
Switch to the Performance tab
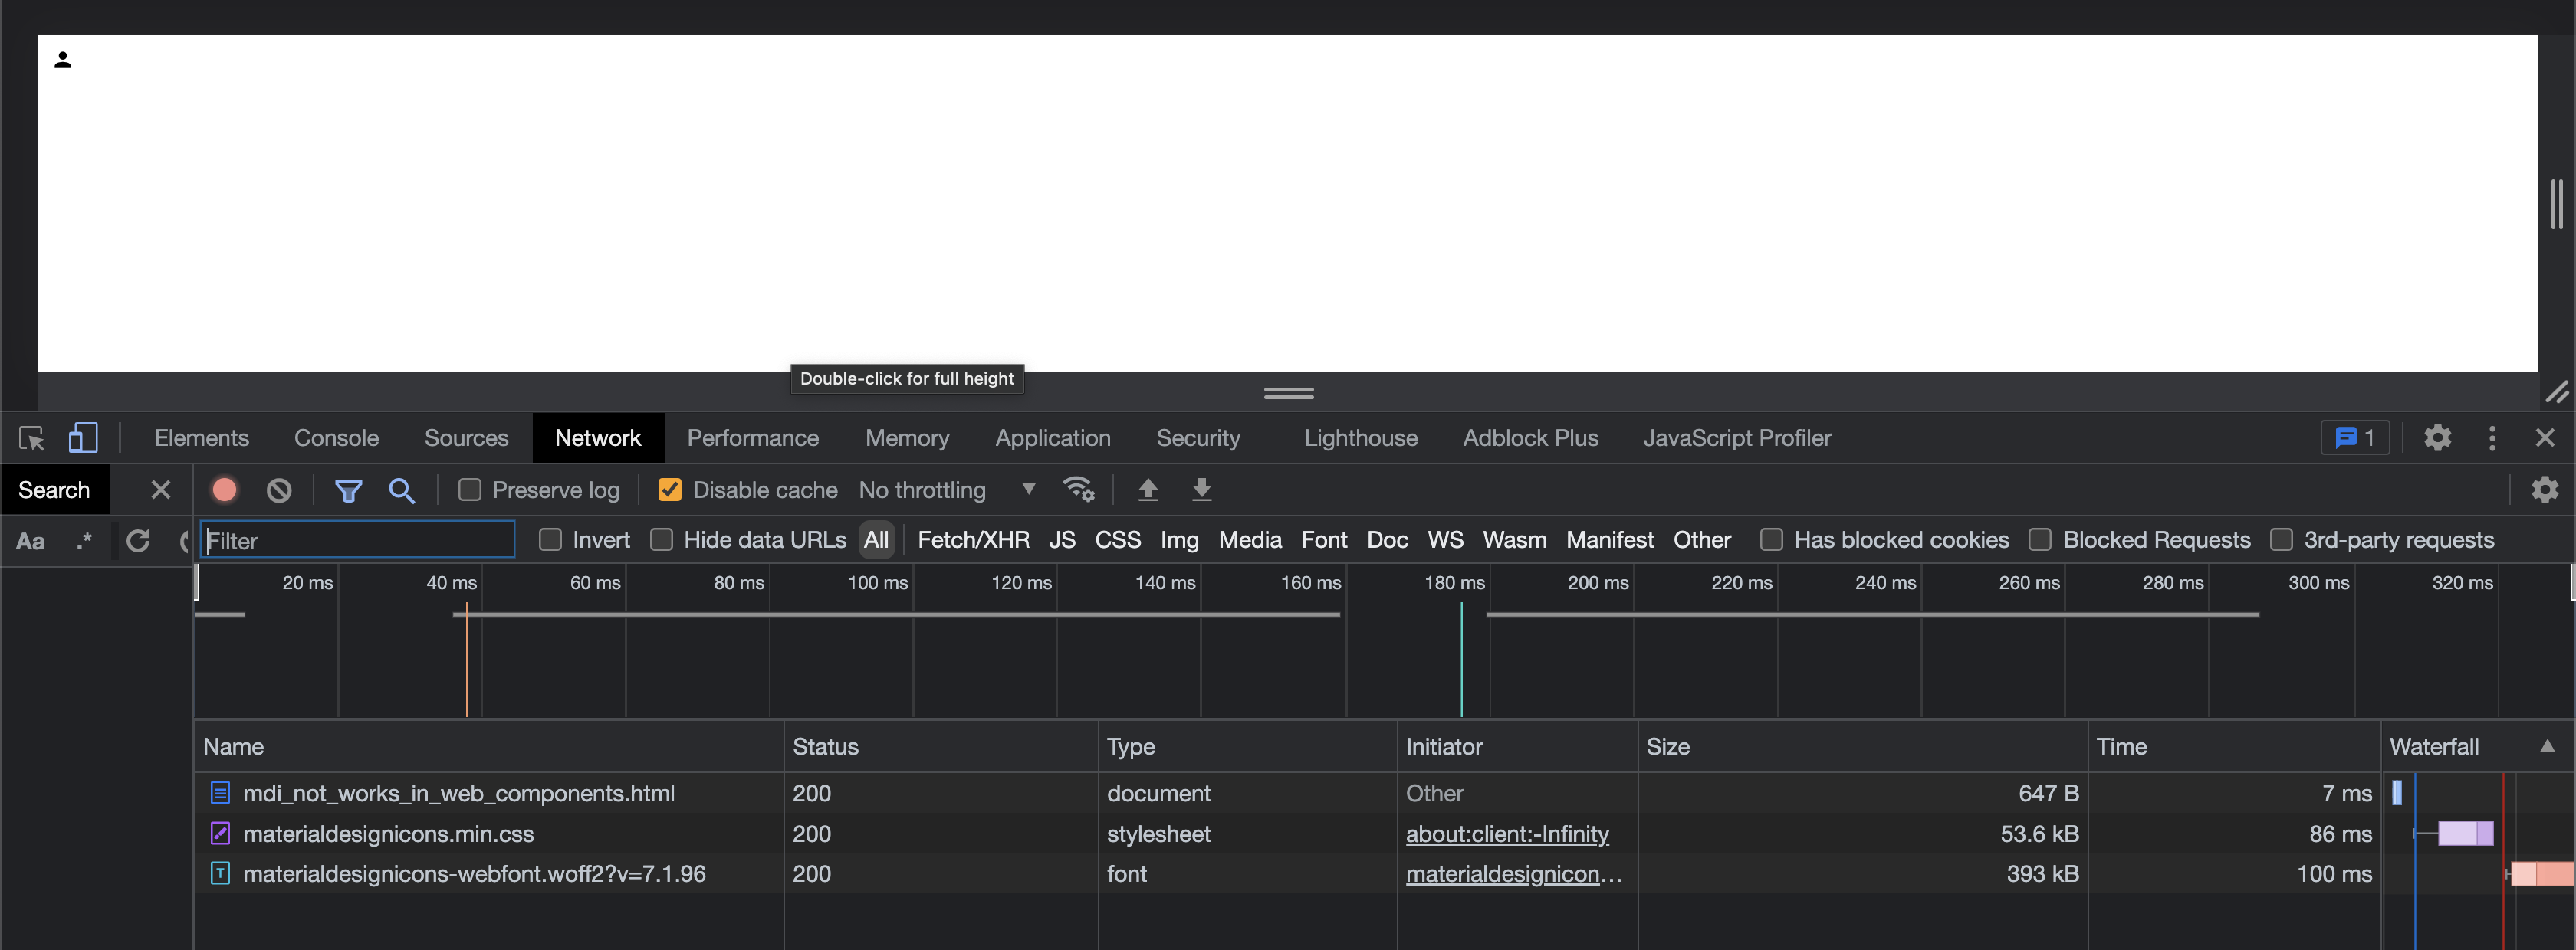click(752, 437)
